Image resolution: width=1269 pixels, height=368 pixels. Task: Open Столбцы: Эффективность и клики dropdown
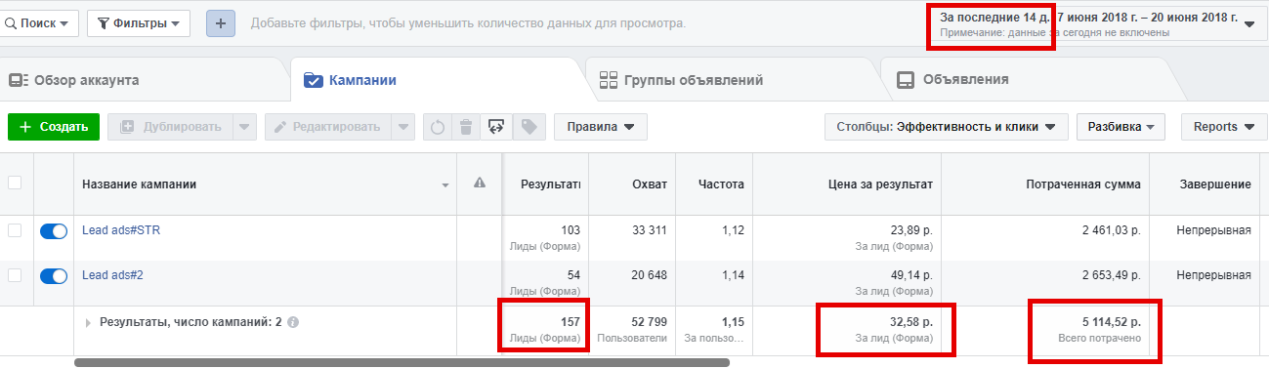(946, 127)
